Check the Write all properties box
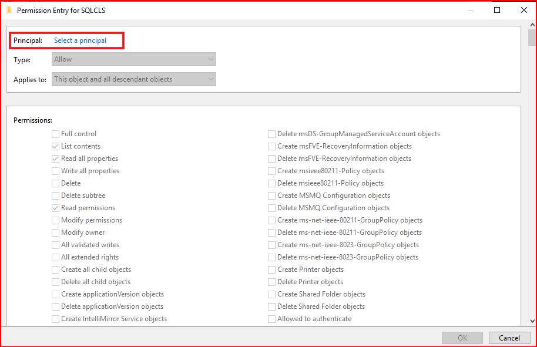Screen dimensions: 537x347 click(56, 171)
